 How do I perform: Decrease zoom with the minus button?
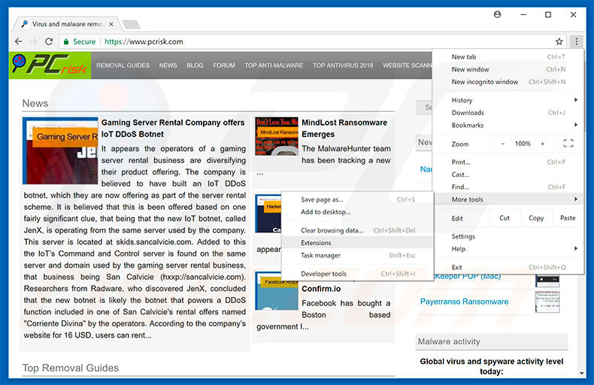[503, 144]
